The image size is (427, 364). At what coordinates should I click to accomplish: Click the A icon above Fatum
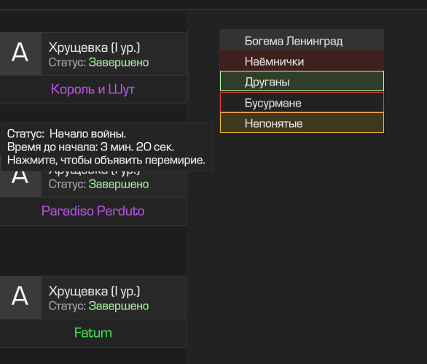[x=20, y=297]
